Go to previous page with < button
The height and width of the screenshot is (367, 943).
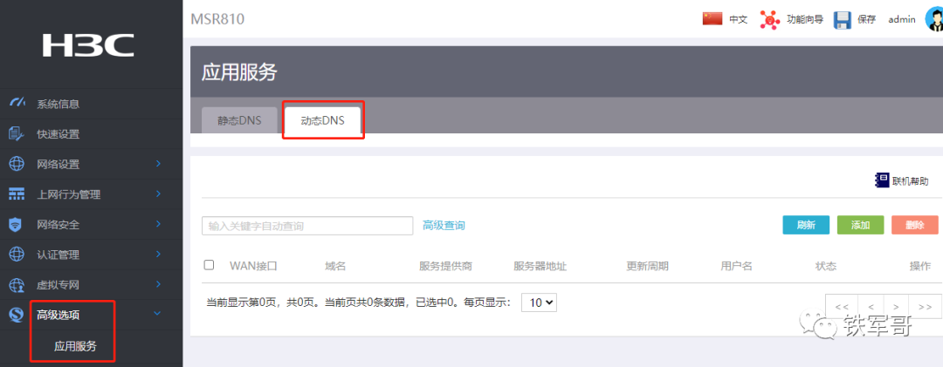coord(871,306)
